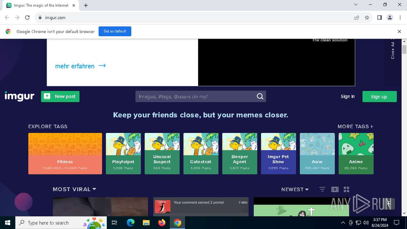Create a New post
Image resolution: width=407 pixels, height=229 pixels.
point(60,96)
